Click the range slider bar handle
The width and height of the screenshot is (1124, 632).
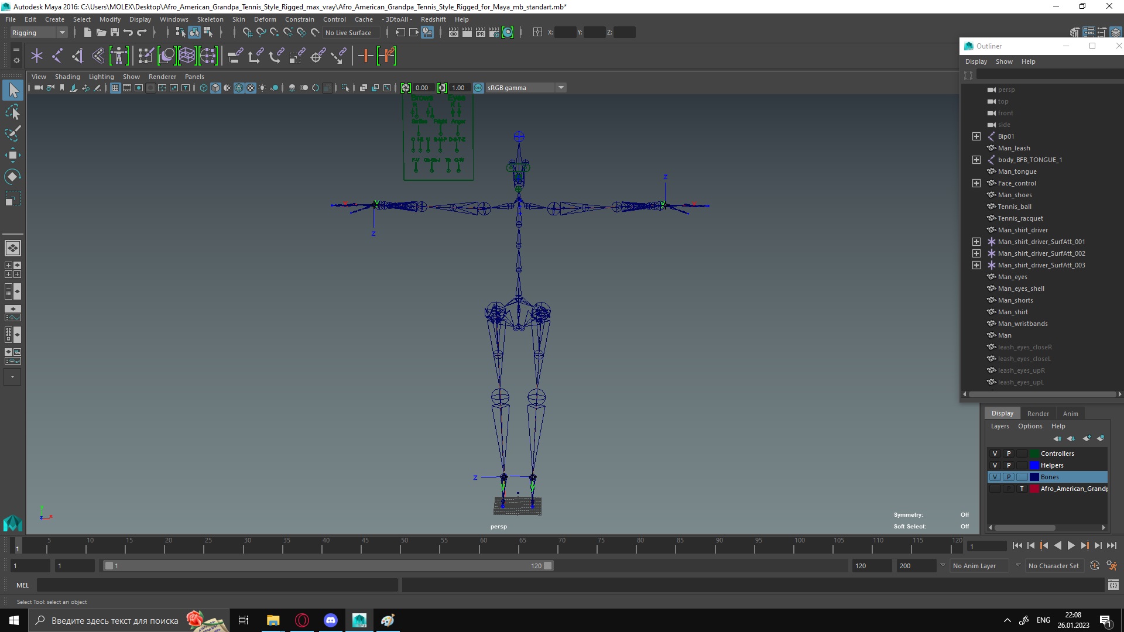coord(328,566)
